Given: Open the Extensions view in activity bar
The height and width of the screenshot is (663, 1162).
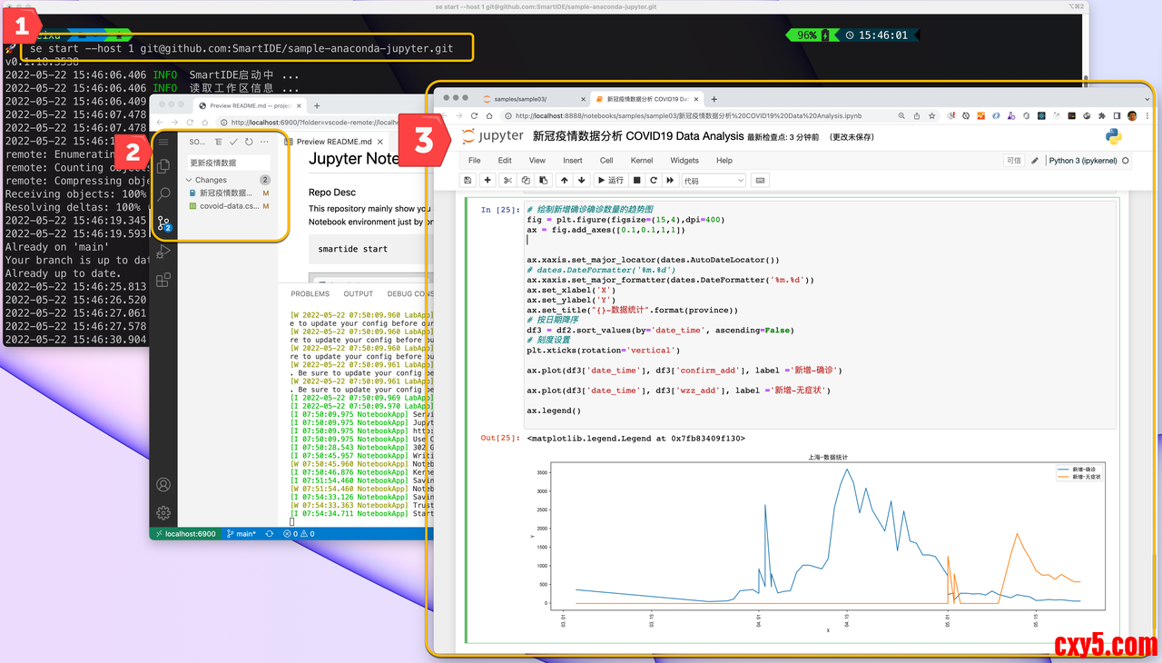Looking at the screenshot, I should coord(164,281).
